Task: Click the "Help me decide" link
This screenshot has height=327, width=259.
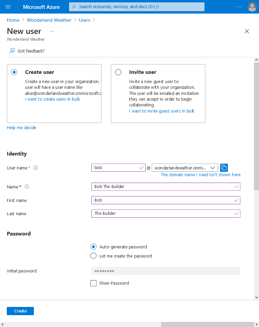Action: point(21,127)
